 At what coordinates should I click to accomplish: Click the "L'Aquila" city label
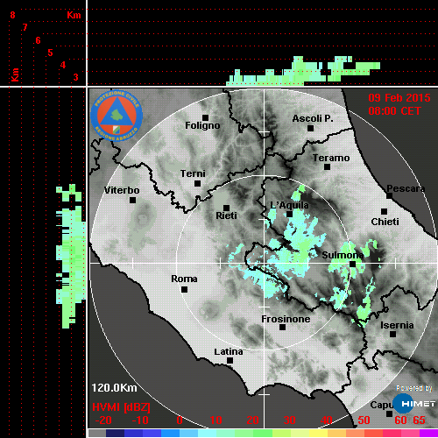click(289, 205)
